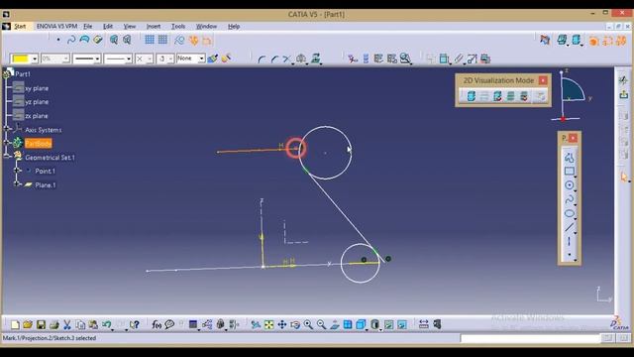This screenshot has width=634, height=357.
Task: Click the Project 3D Elements icon
Action: point(315,59)
